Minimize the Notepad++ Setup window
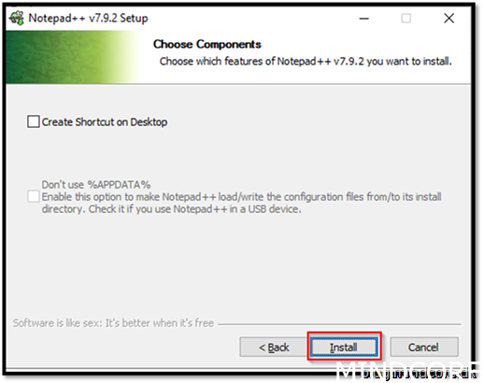 363,19
